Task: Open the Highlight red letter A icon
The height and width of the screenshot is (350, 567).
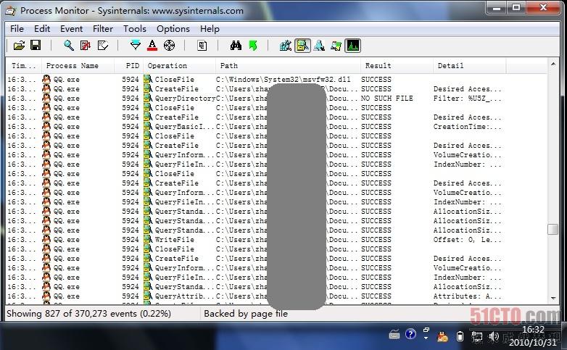Action: pos(152,46)
